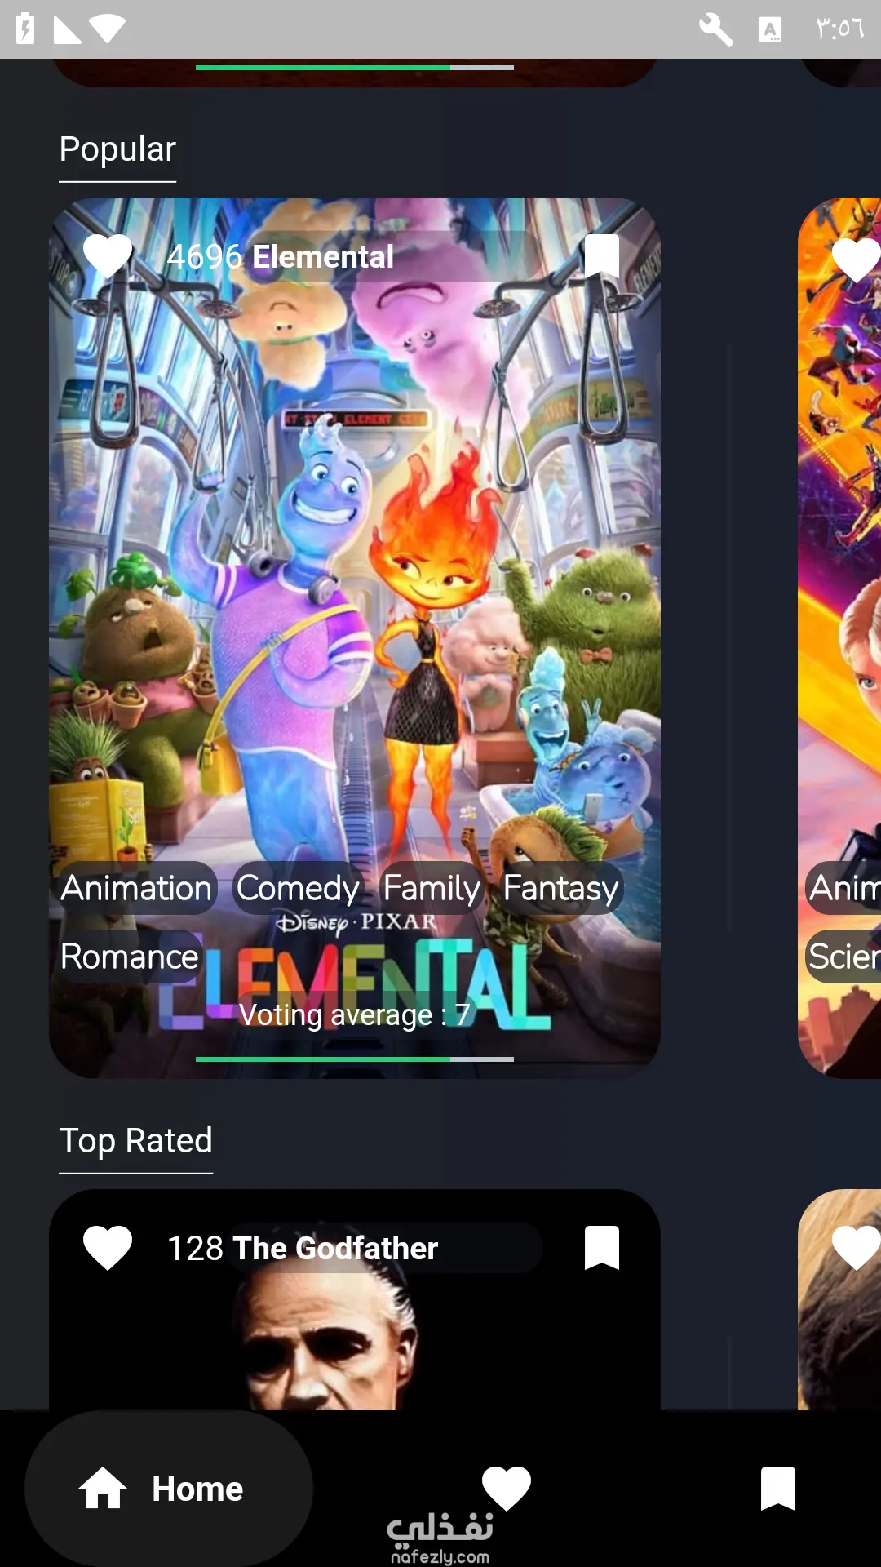Image resolution: width=881 pixels, height=1567 pixels.
Task: Like the Elemental movie with heart icon
Action: click(108, 256)
